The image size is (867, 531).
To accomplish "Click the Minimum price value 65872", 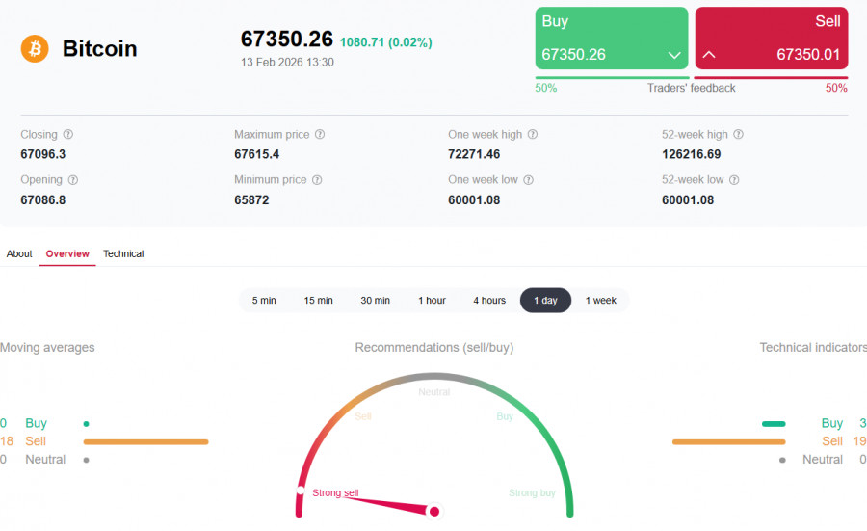I will pos(251,200).
